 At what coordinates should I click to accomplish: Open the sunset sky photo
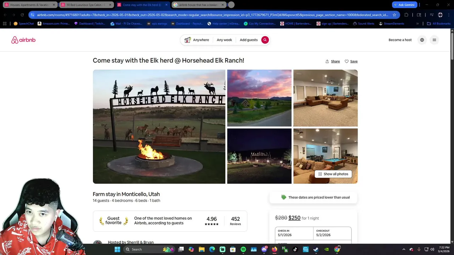point(259,98)
